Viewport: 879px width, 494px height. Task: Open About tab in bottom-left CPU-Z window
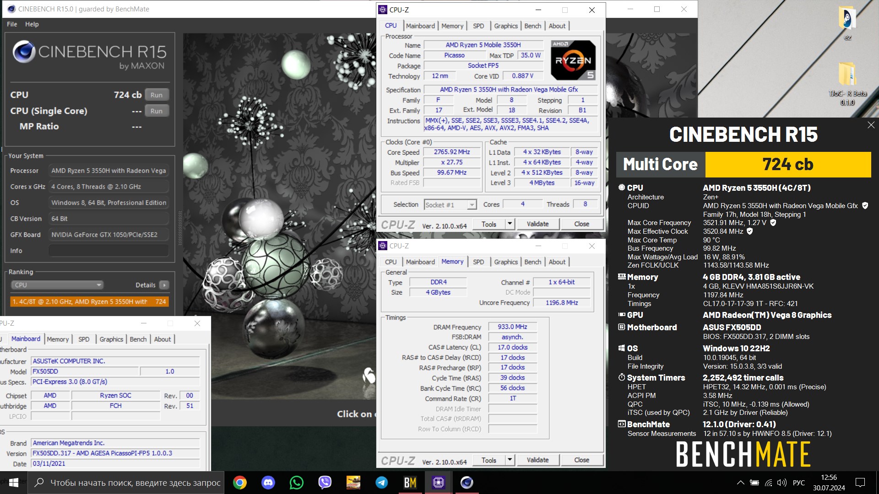163,339
